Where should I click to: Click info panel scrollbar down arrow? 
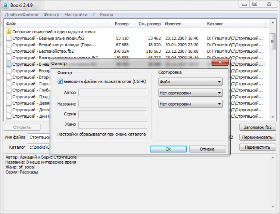coord(273,207)
